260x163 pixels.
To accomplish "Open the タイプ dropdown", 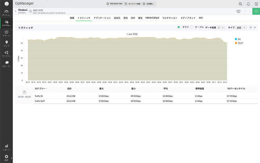I will click(241, 28).
